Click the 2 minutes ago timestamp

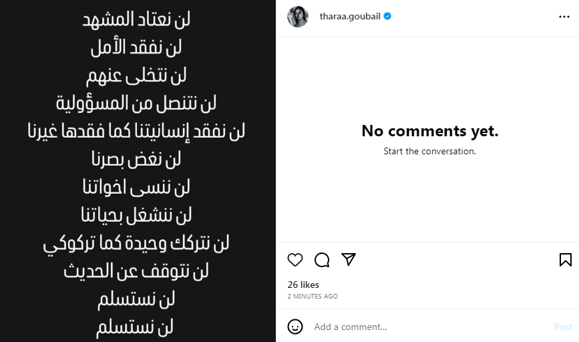tap(313, 296)
